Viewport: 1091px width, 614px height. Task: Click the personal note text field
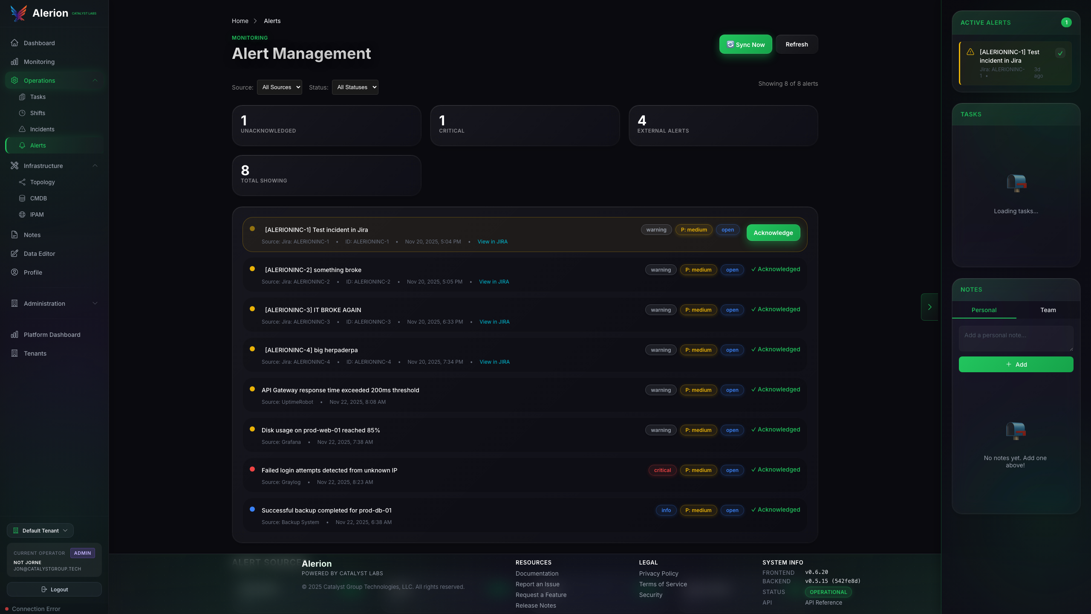[x=1016, y=338]
